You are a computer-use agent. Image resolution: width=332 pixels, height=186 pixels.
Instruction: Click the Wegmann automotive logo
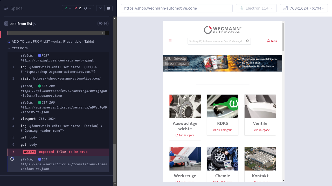pos(223,30)
